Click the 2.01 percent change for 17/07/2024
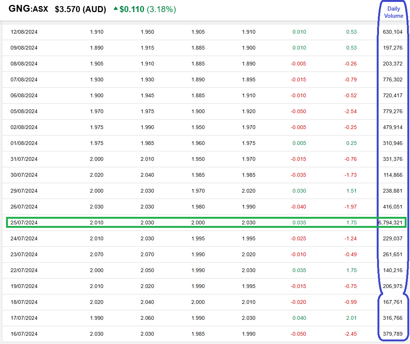This screenshot has width=410, height=344. pyautogui.click(x=351, y=318)
